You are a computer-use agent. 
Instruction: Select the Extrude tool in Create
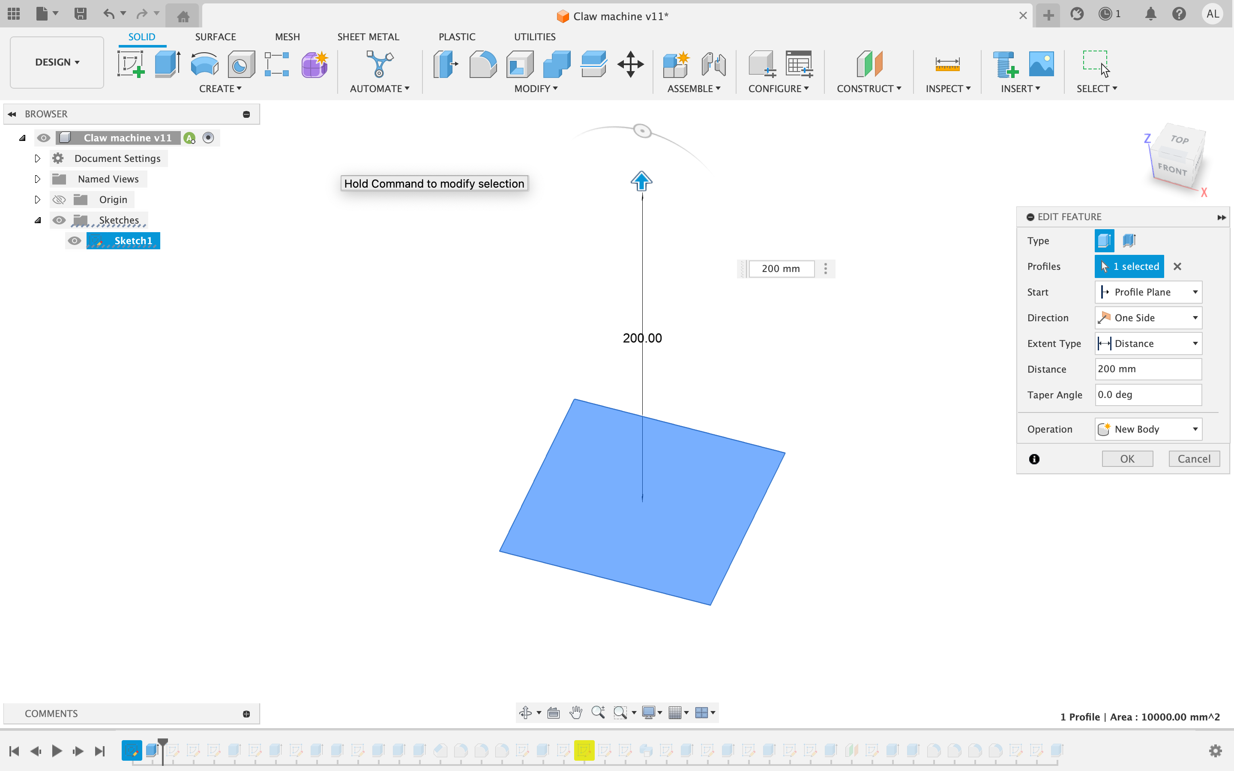point(168,64)
